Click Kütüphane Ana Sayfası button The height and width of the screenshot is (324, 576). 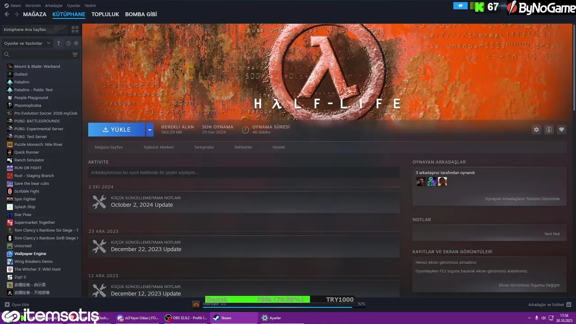(x=35, y=29)
